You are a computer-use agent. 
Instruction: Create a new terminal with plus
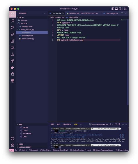[110, 124]
